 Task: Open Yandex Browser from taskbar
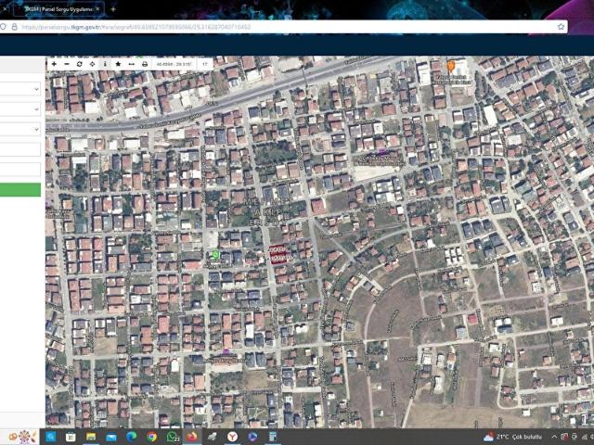(x=232, y=437)
